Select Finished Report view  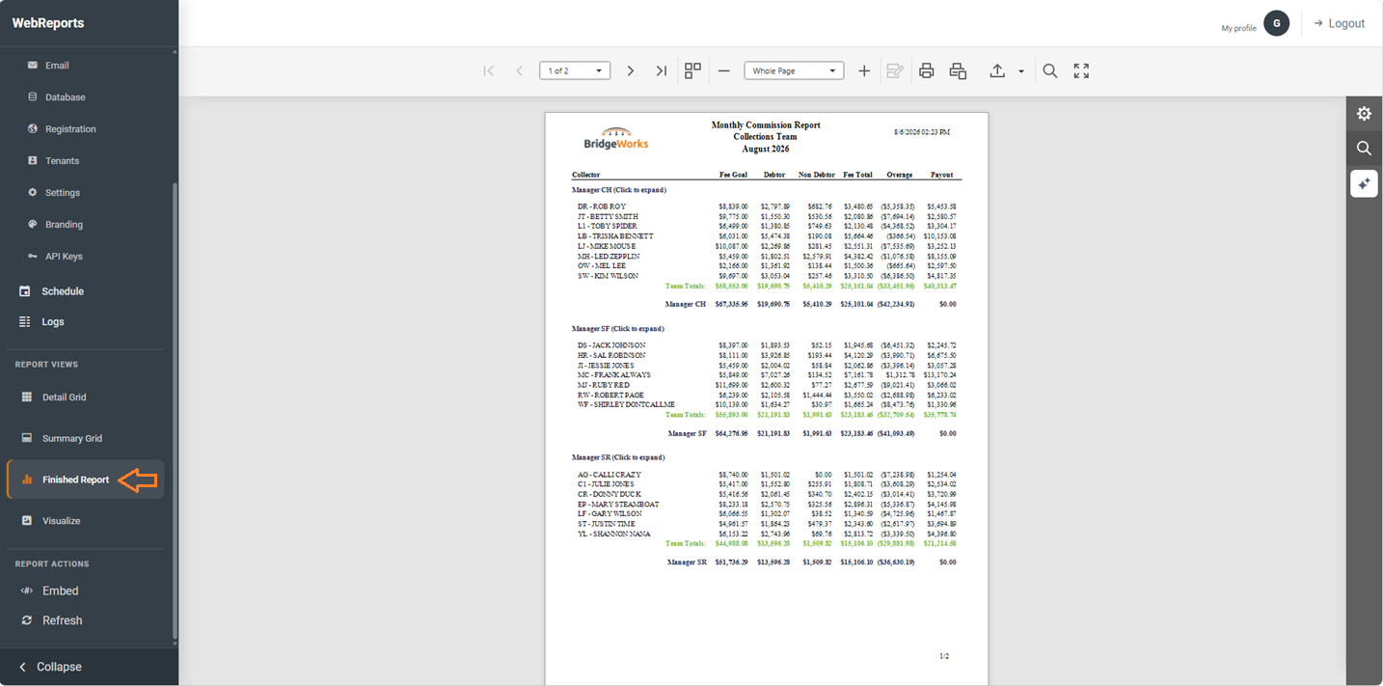[x=86, y=480]
